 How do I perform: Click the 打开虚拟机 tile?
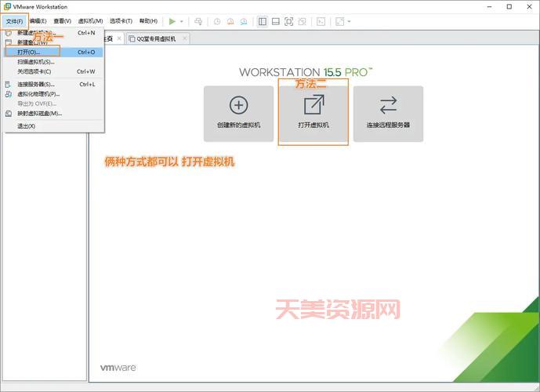tap(313, 114)
